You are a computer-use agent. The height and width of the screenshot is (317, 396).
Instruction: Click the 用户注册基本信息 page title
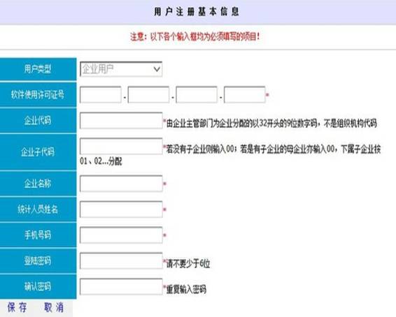click(x=197, y=12)
